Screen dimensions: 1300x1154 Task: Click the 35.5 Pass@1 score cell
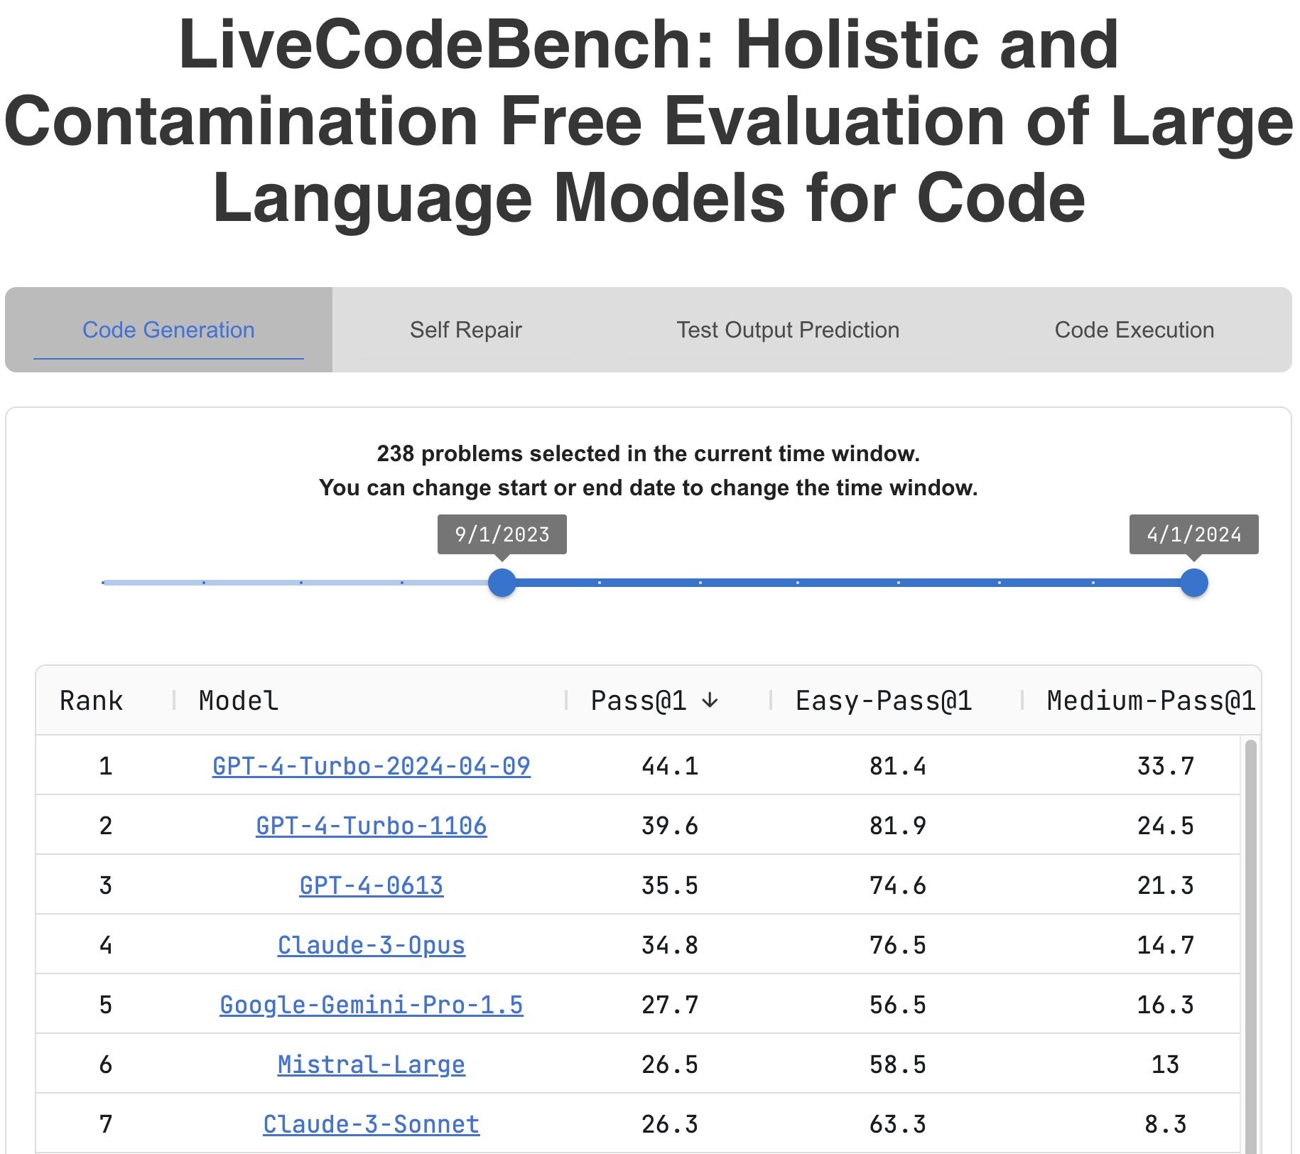[x=670, y=885]
